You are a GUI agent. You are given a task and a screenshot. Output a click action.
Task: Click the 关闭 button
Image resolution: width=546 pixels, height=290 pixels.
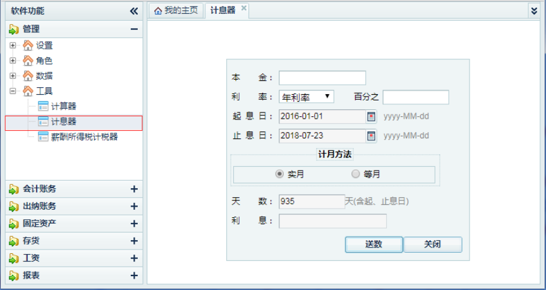[x=432, y=245]
